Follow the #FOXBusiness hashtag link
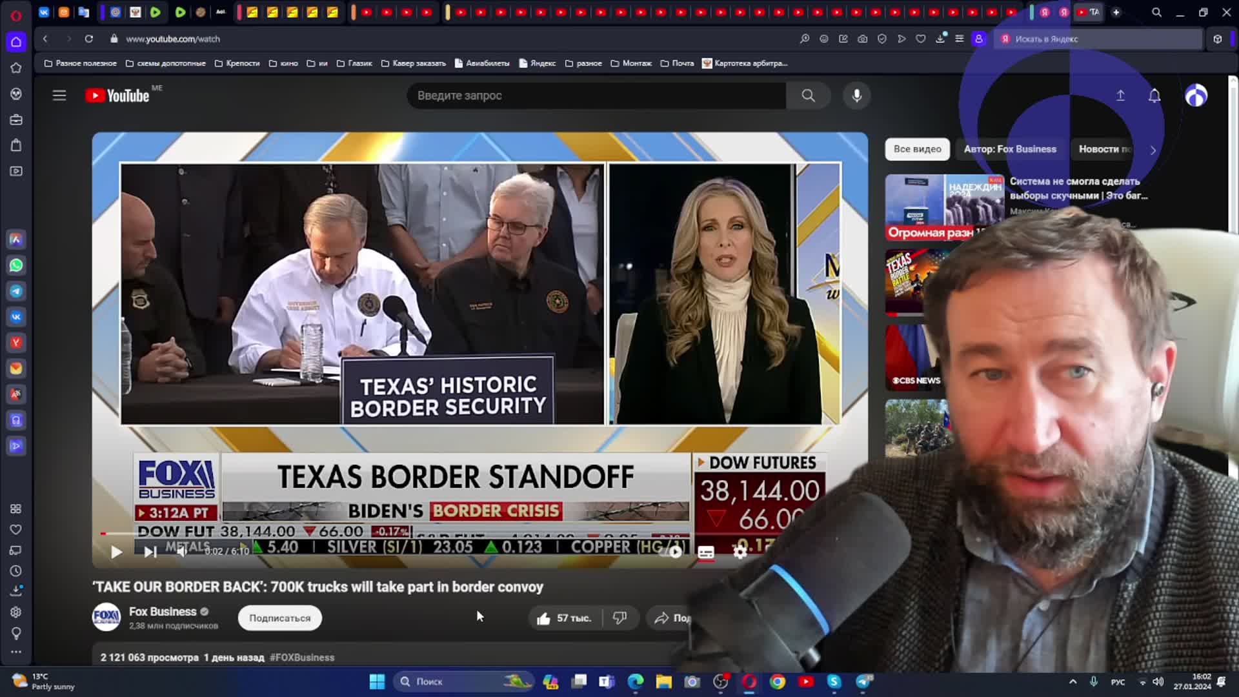1239x697 pixels. [302, 658]
